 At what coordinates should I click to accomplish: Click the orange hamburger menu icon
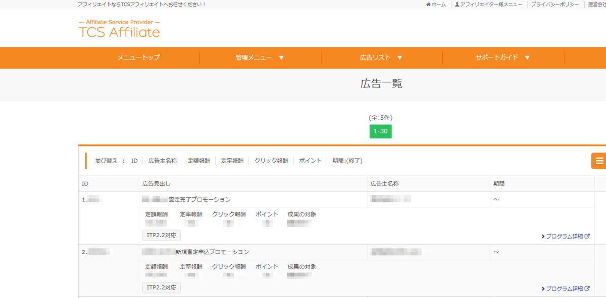pos(599,161)
